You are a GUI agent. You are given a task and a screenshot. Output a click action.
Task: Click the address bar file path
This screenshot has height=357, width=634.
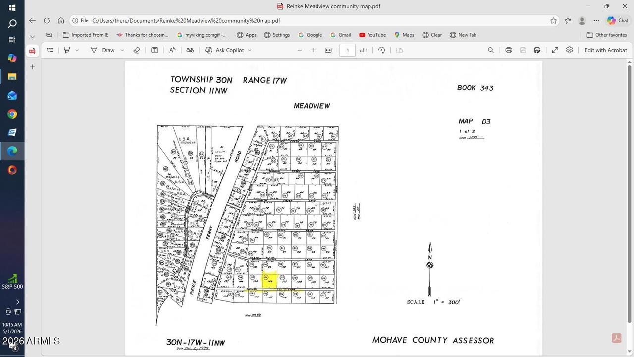coord(186,21)
